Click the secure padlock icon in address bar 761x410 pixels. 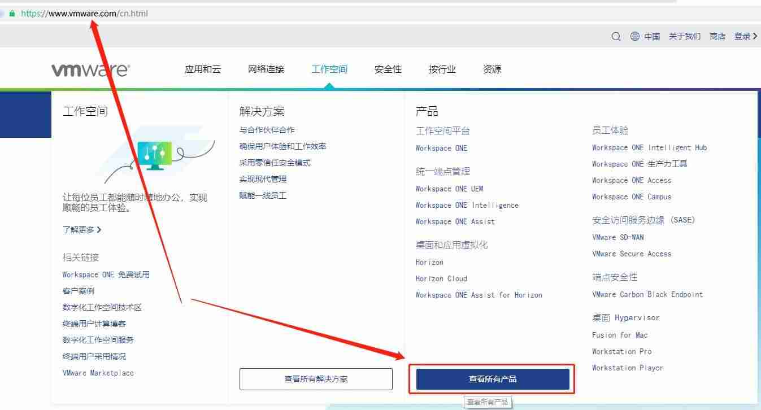[12, 14]
